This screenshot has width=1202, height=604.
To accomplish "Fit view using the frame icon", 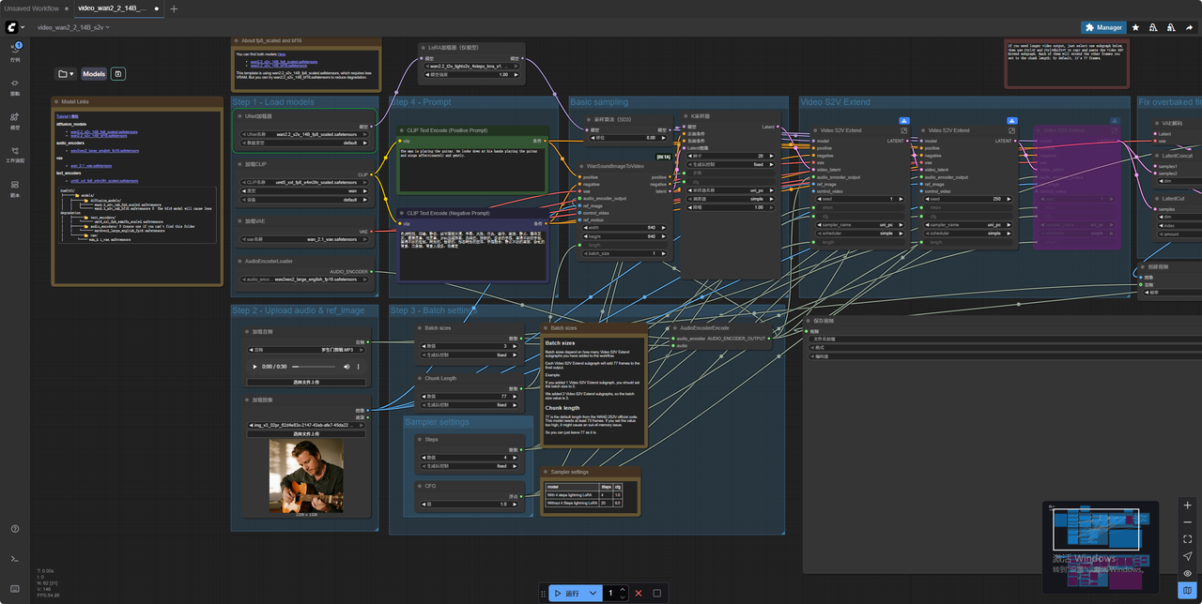I will [x=1187, y=539].
